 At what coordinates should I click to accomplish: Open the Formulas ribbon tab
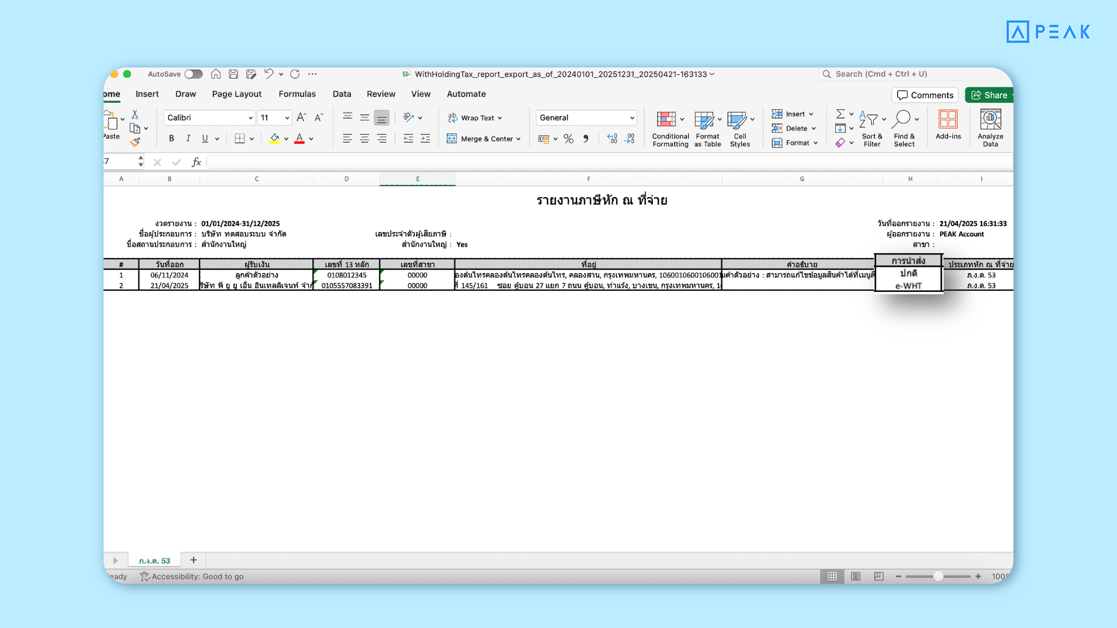coord(297,94)
